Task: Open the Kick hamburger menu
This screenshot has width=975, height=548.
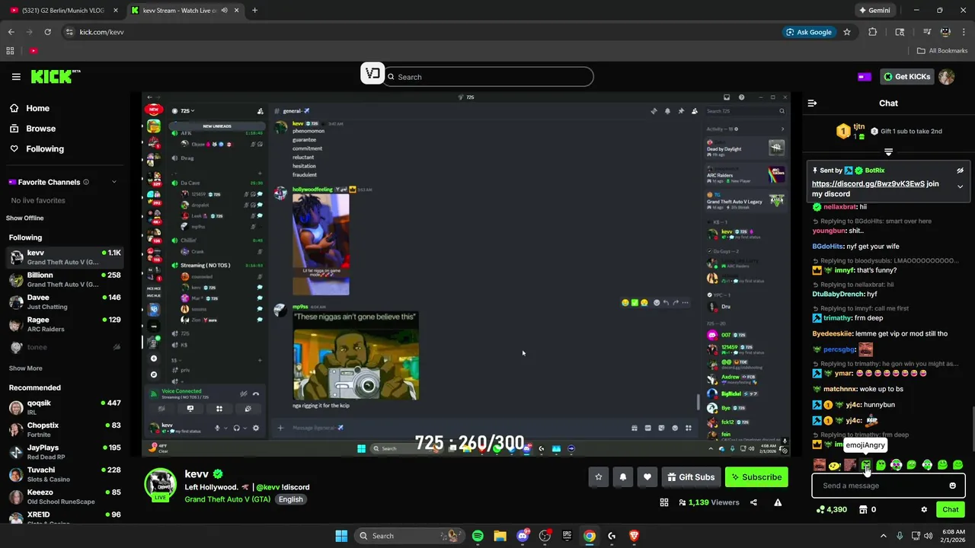Action: tap(16, 77)
